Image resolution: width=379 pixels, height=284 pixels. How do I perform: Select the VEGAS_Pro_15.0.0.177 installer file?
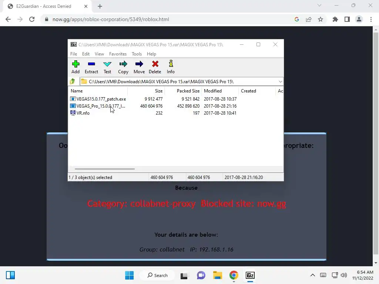coord(98,106)
